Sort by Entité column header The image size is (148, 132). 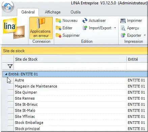coord(137,59)
